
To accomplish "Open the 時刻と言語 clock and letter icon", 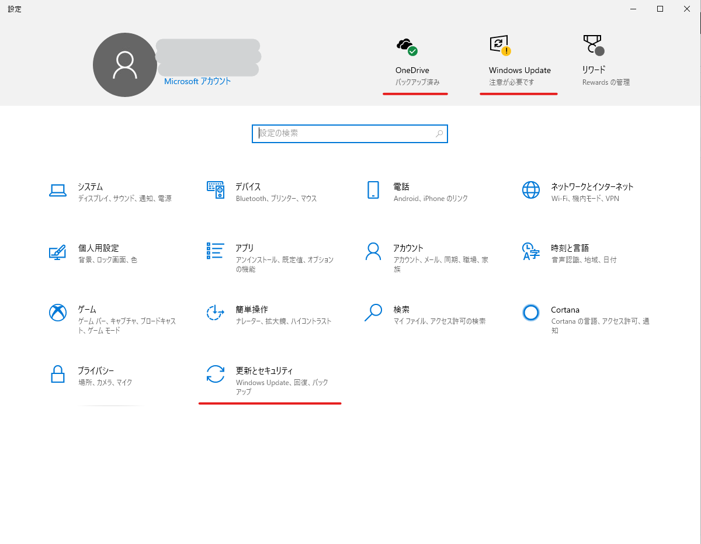I will tap(530, 251).
